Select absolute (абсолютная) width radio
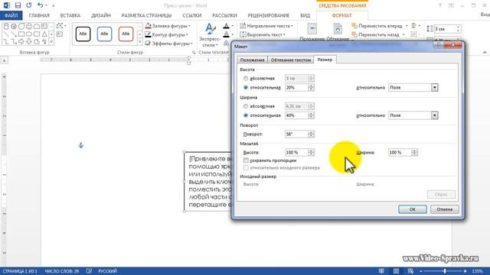 pos(246,106)
